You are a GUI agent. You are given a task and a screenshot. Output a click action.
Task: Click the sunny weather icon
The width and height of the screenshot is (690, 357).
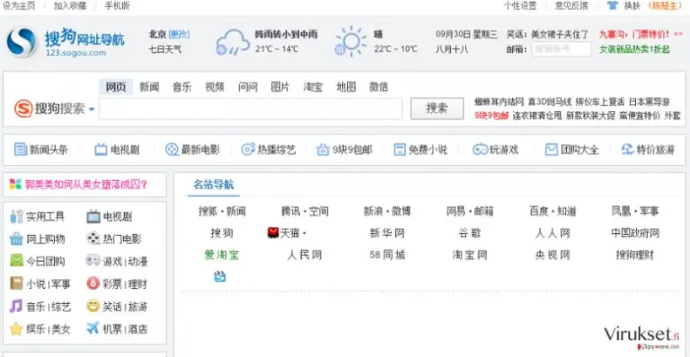click(350, 41)
